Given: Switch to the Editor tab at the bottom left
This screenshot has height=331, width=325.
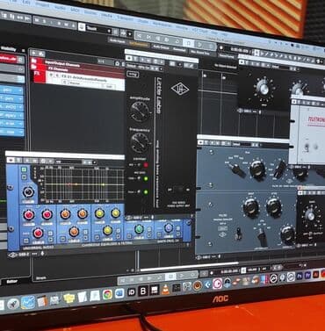Looking at the screenshot, I should (12, 282).
